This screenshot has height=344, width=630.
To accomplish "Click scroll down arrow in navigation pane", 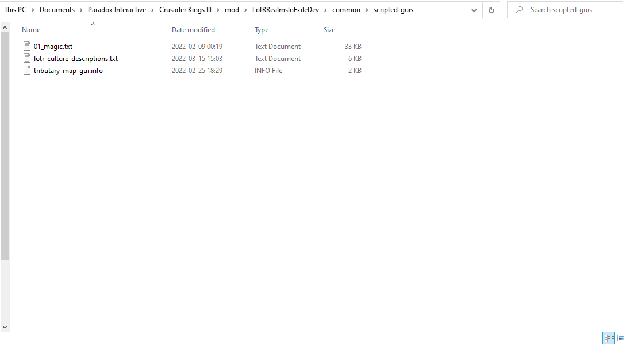I will 5,327.
